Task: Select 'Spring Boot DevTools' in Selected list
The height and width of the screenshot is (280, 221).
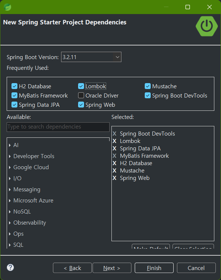Action: click(147, 134)
